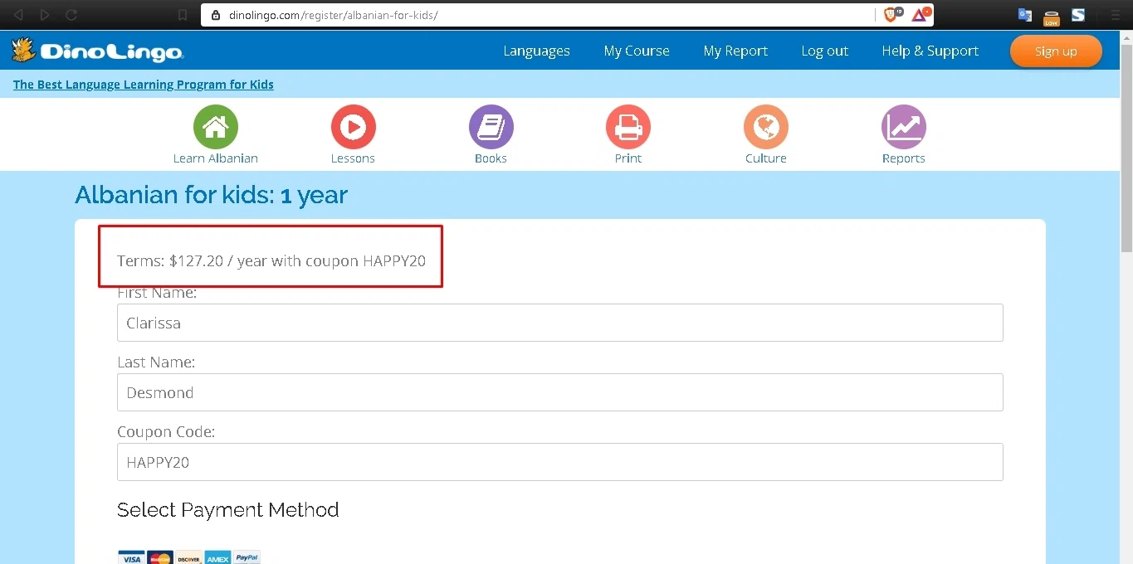The image size is (1133, 564).
Task: Click the Albanian for kids: 1 year heading
Action: click(x=211, y=195)
